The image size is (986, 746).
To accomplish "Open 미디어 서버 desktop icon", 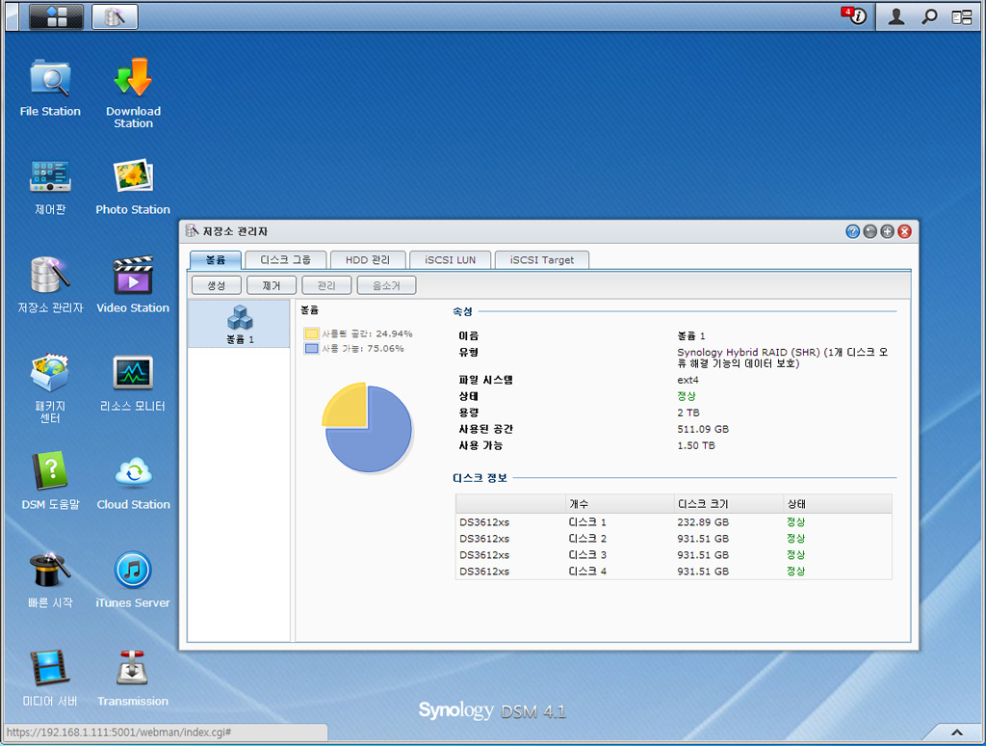I will [50, 678].
